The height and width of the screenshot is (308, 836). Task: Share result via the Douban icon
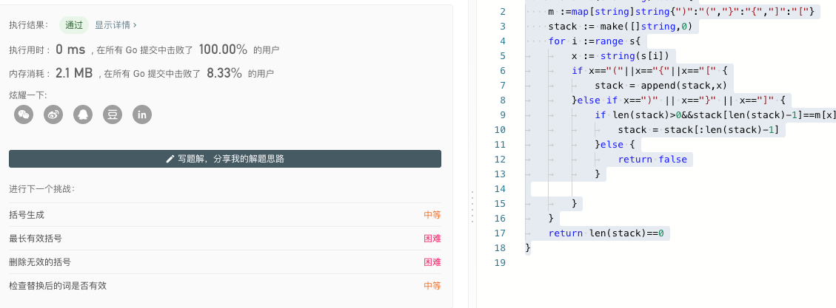113,114
